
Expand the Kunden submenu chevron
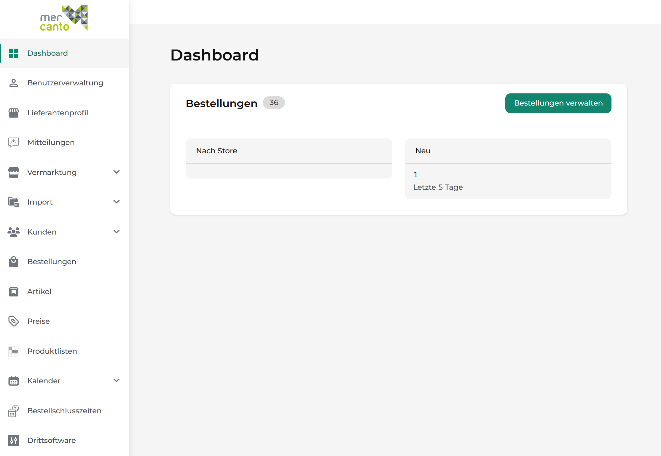pos(117,232)
